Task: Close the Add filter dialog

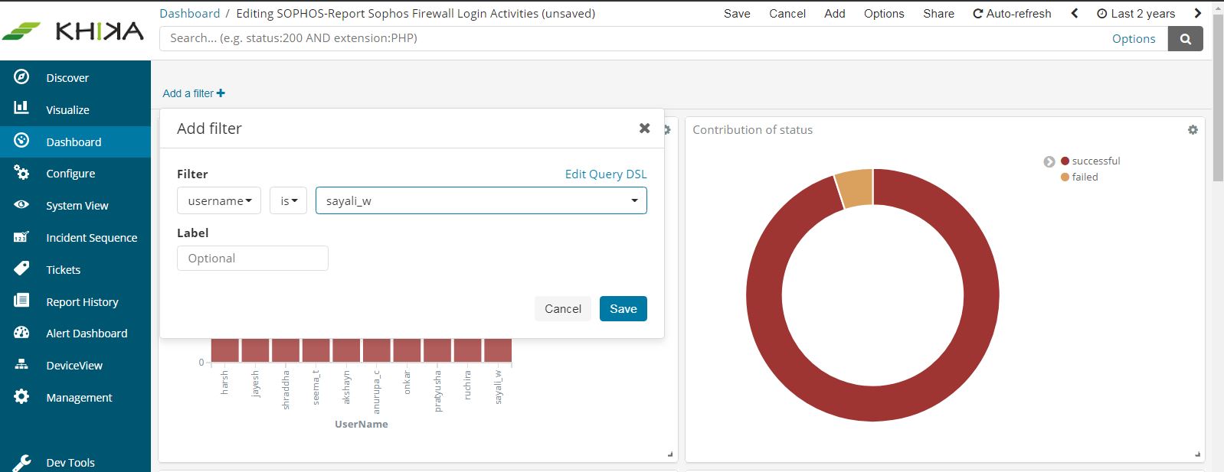Action: click(644, 129)
